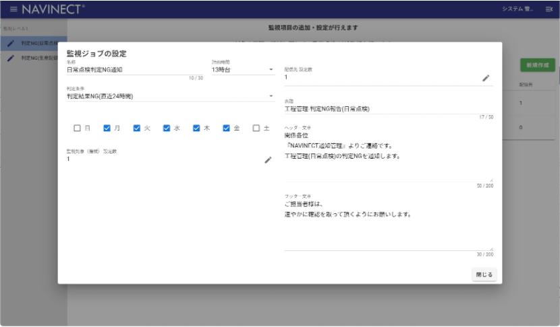560x327 pixels.
Task: Open the 判定結果NG(直近24時間) condition dropdown
Action: click(x=171, y=96)
